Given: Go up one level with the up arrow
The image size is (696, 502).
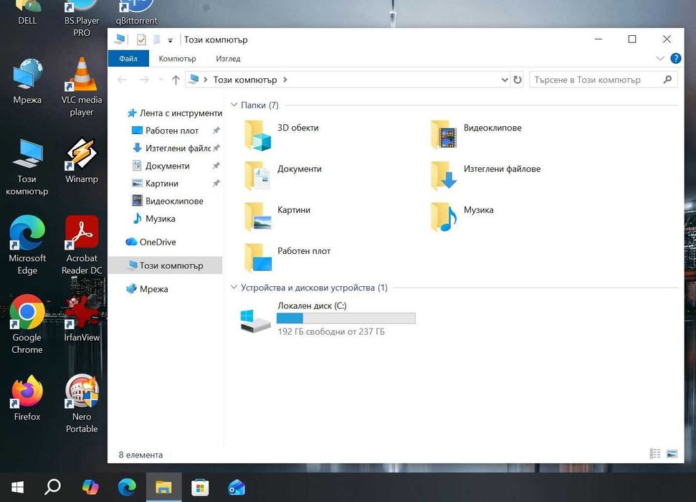Looking at the screenshot, I should [176, 80].
